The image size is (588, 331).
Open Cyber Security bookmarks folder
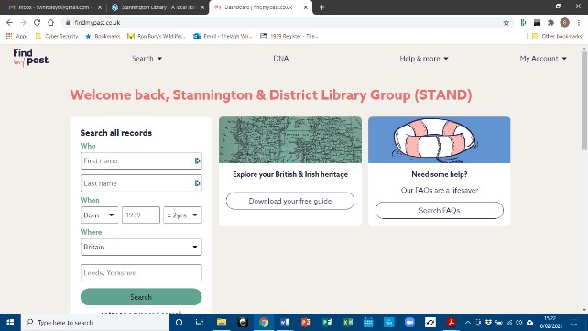point(57,36)
